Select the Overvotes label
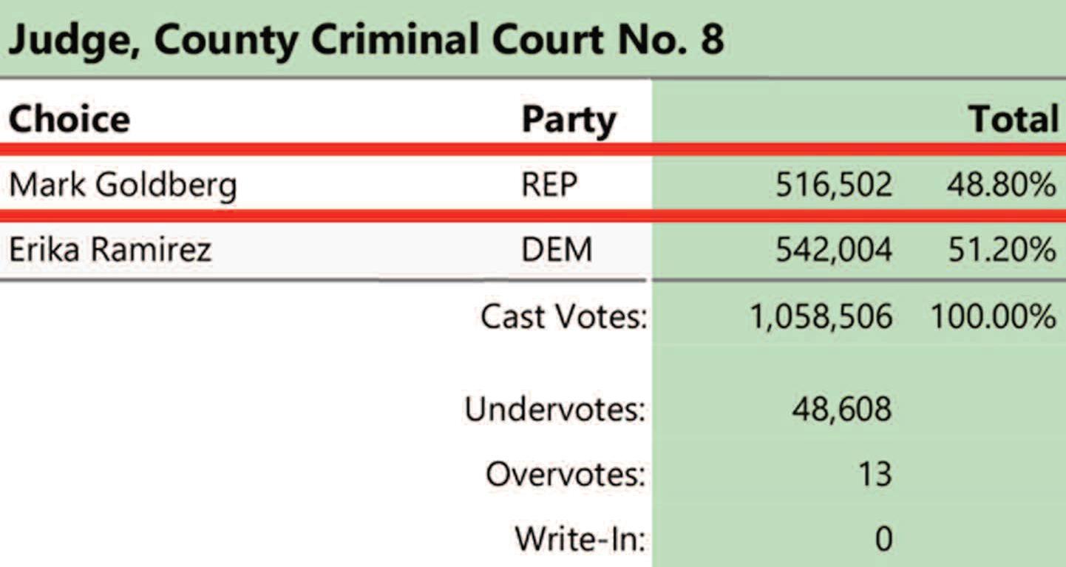The width and height of the screenshot is (1066, 567). 566,474
